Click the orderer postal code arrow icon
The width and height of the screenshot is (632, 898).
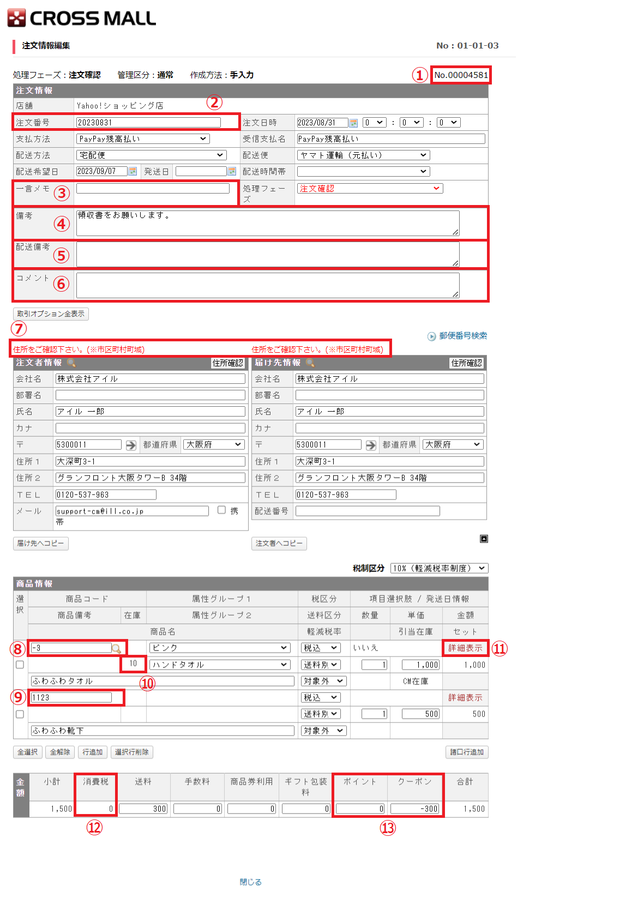(x=131, y=445)
